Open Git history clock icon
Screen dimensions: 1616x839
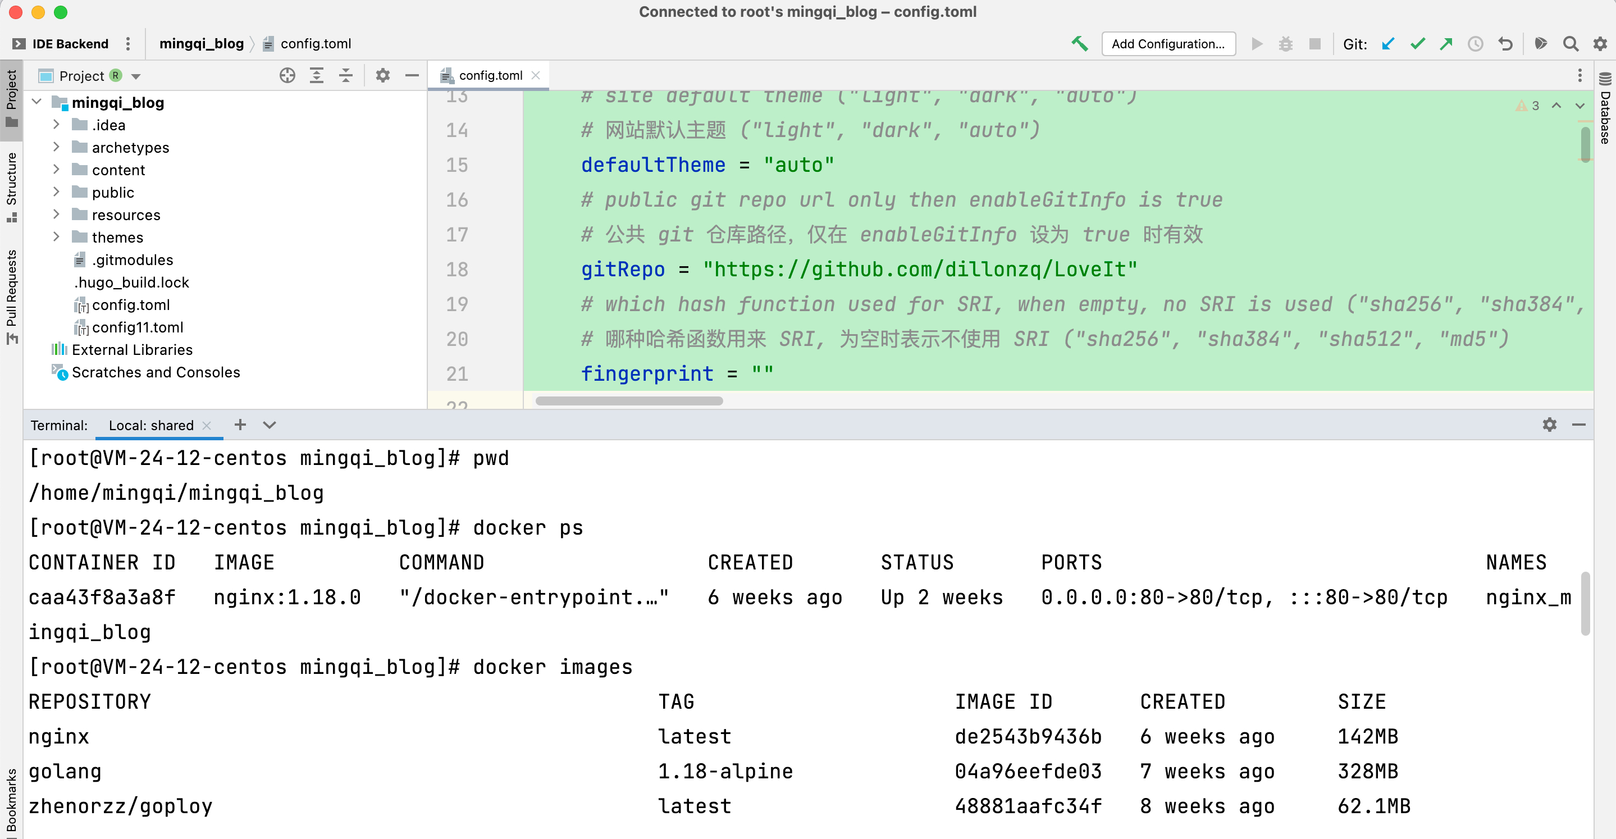click(1475, 44)
